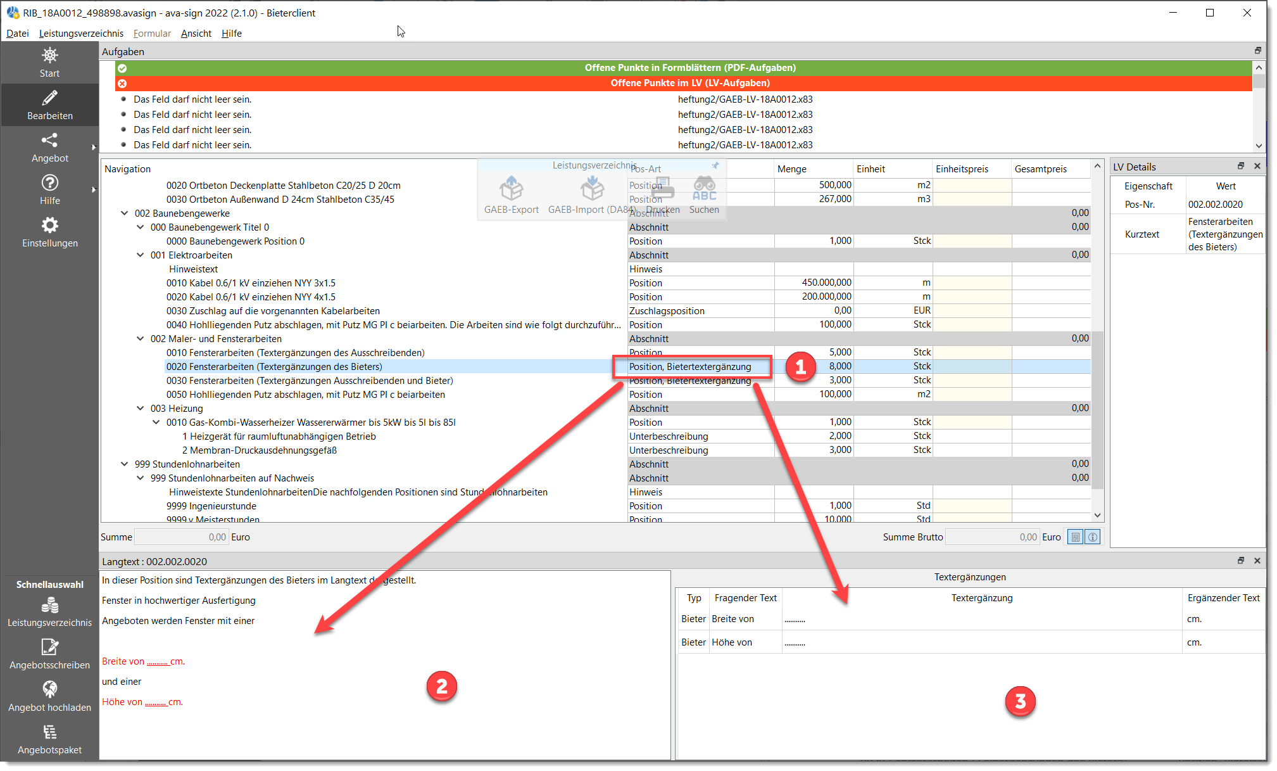1277x771 pixels.
Task: Click the GAEB-Export toolbar icon
Action: pos(511,188)
